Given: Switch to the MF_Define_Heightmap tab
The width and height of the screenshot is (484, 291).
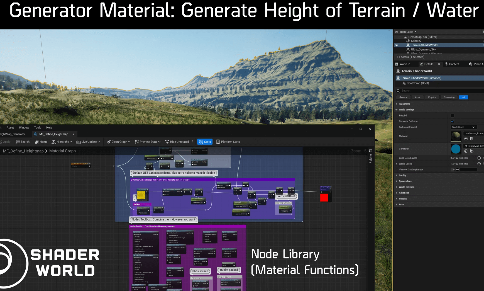Looking at the screenshot, I should coord(53,134).
